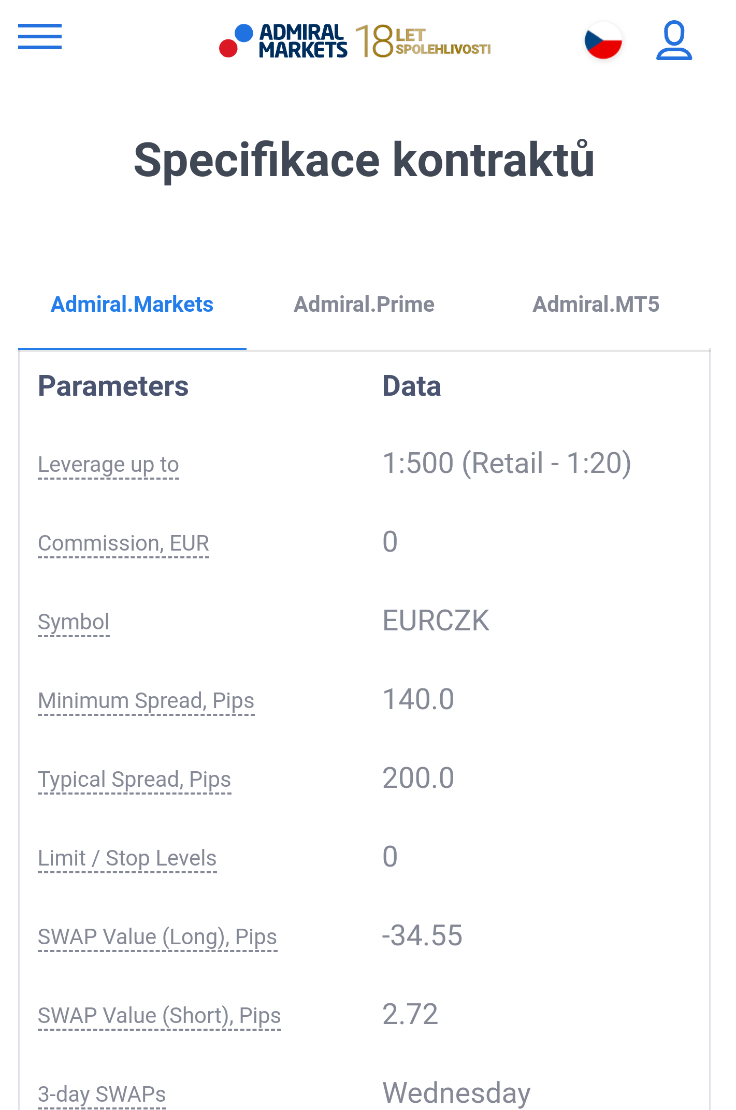Click the 18 Let Spolehlivosti badge
The image size is (736, 1110).
[423, 41]
